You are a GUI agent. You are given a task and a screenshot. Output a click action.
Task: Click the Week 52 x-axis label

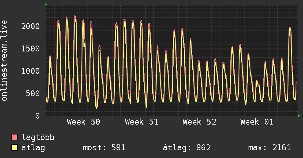coord(199,122)
